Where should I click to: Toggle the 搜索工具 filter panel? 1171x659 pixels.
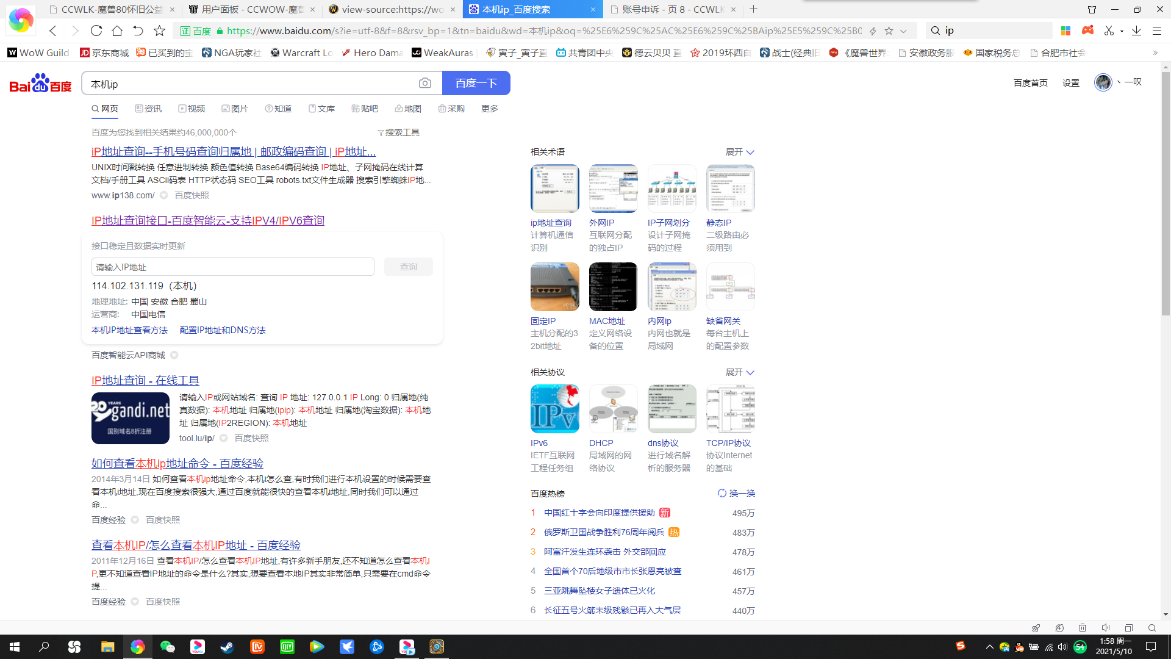(399, 132)
